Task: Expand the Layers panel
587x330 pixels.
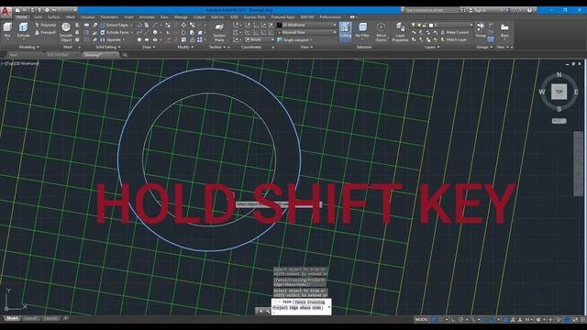Action: point(432,47)
